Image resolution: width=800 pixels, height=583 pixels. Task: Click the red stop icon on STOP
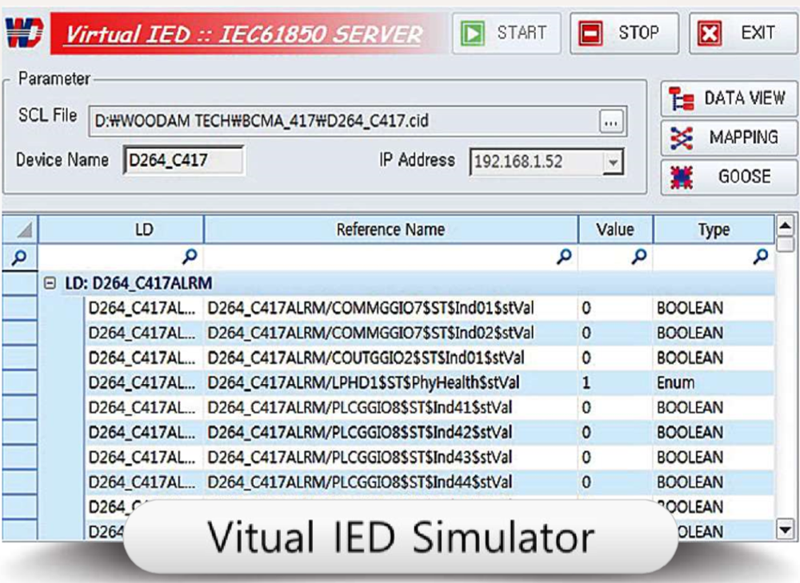pyautogui.click(x=591, y=34)
